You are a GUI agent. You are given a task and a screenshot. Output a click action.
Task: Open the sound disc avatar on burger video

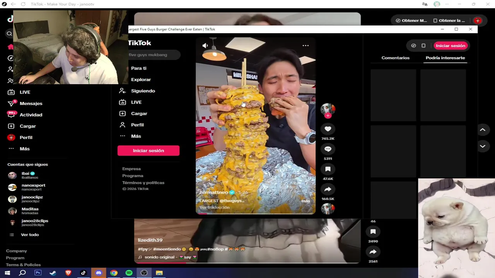pos(328,209)
